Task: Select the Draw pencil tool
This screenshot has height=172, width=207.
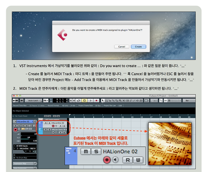Action: tap(131, 101)
